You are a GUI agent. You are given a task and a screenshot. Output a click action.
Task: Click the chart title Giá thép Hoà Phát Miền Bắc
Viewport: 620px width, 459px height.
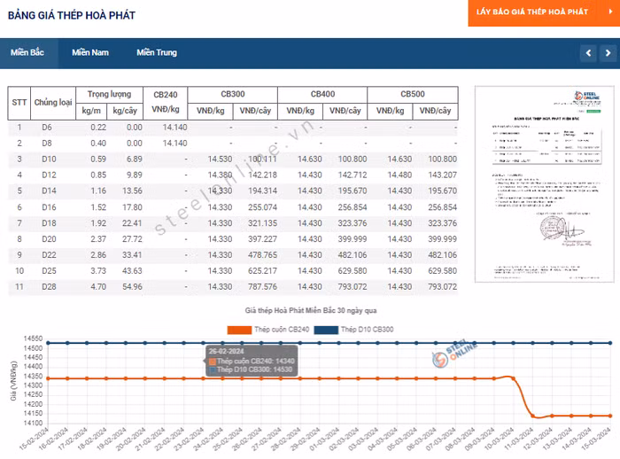tap(311, 311)
